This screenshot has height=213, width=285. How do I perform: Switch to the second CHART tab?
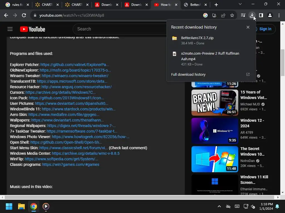pos(77,5)
